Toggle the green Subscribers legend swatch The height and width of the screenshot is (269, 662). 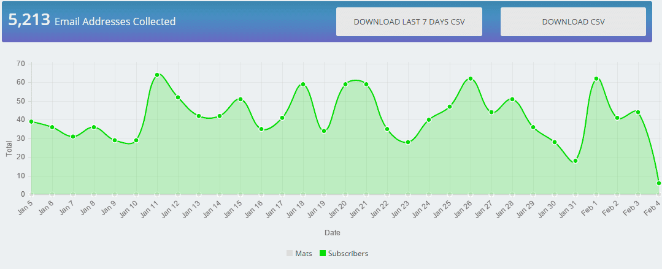click(x=323, y=253)
